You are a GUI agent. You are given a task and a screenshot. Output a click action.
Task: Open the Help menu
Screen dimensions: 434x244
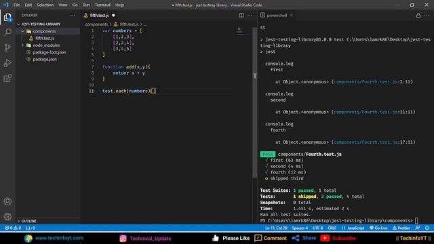[119, 5]
